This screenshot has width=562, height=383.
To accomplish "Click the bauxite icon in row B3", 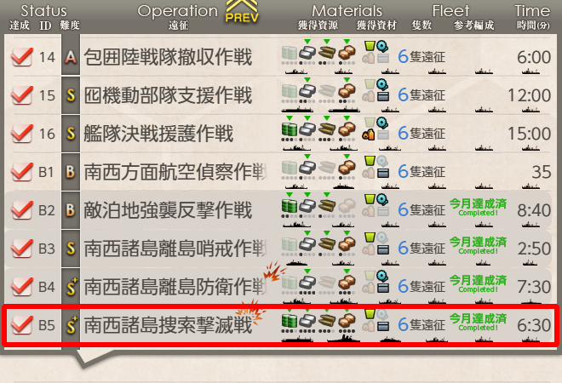I will pyautogui.click(x=347, y=243).
